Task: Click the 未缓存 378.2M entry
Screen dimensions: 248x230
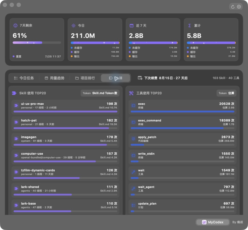Action: coord(211,48)
